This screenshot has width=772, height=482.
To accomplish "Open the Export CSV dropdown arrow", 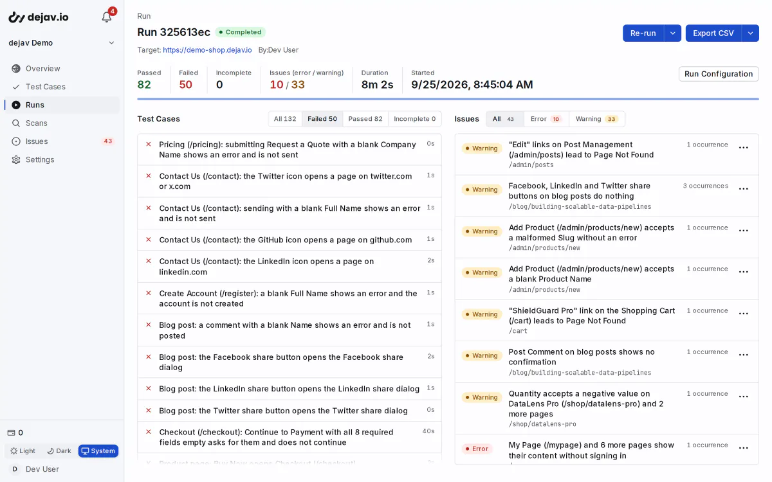I will coord(750,33).
